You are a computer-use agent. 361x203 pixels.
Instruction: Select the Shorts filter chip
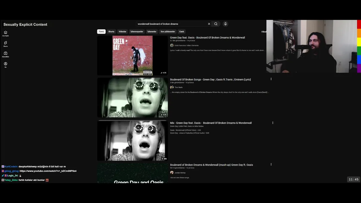(111, 32)
